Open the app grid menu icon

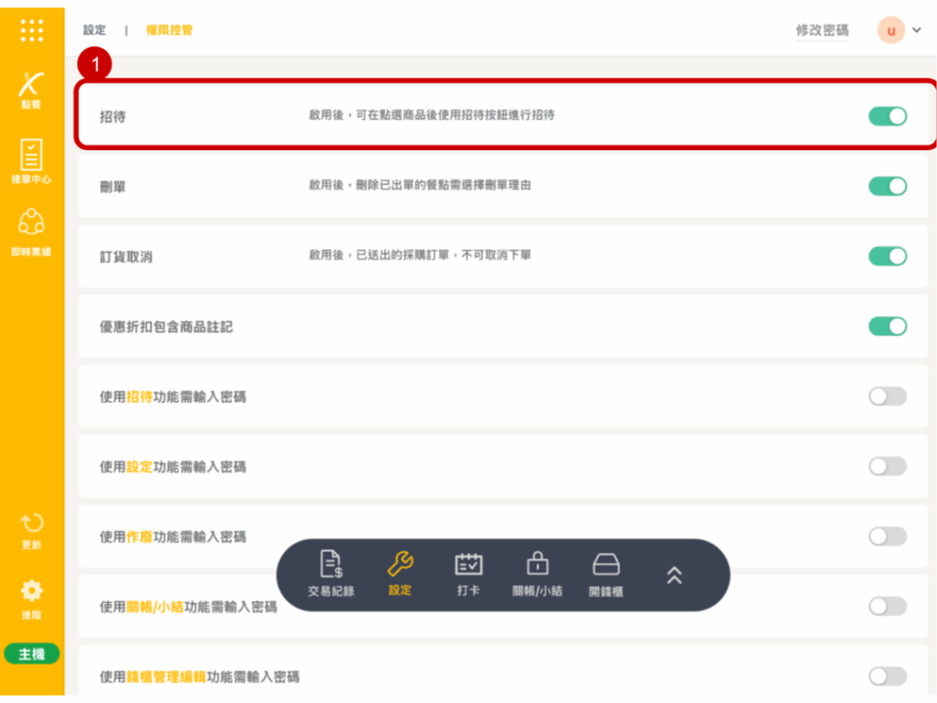(32, 30)
